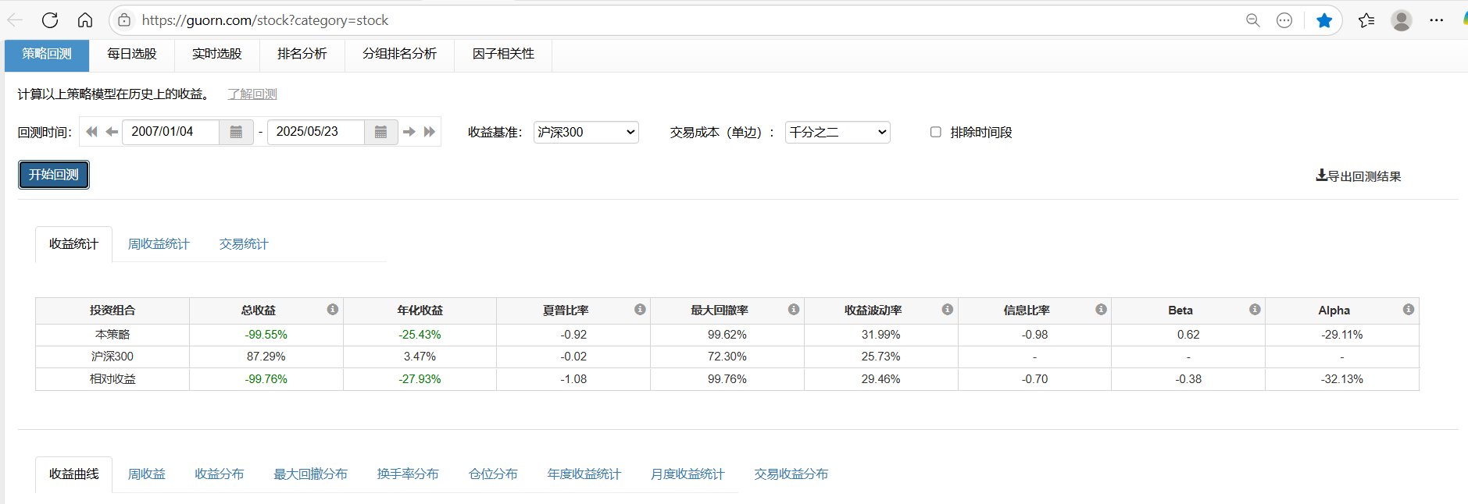The height and width of the screenshot is (504, 1468).
Task: Click info icon next to 夏普比率
Action: tap(640, 310)
